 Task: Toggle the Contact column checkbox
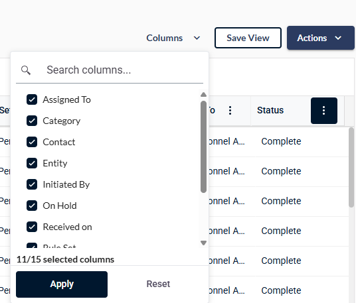[x=32, y=142]
